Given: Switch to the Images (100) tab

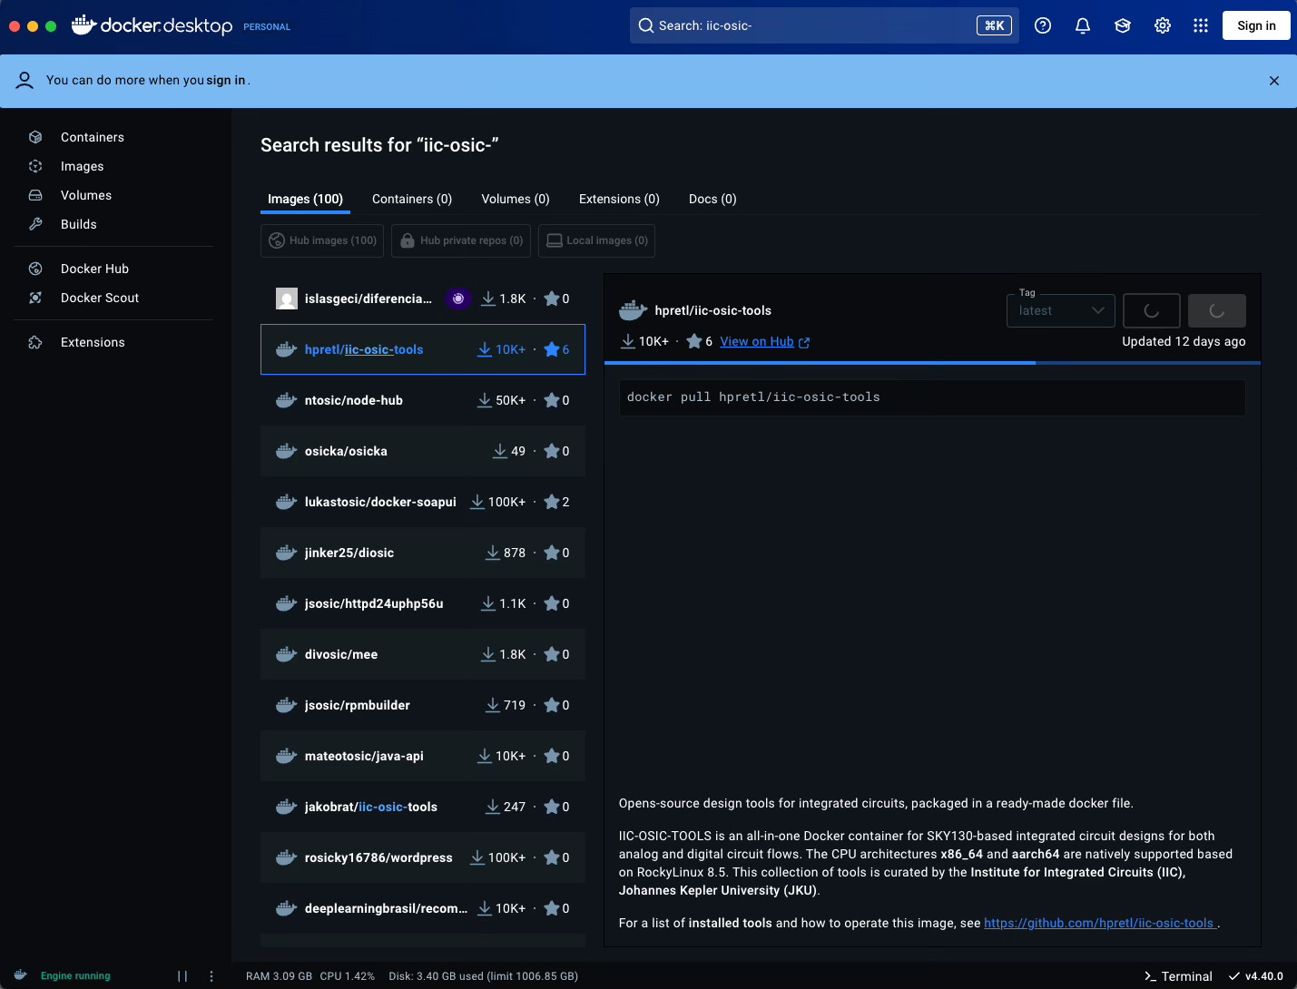Looking at the screenshot, I should pyautogui.click(x=305, y=199).
